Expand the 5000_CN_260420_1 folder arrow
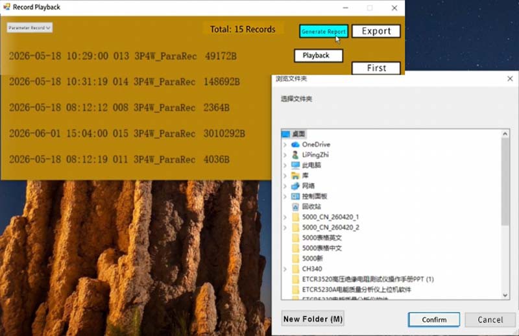Screen dimensions: 519x336 tap(285, 217)
